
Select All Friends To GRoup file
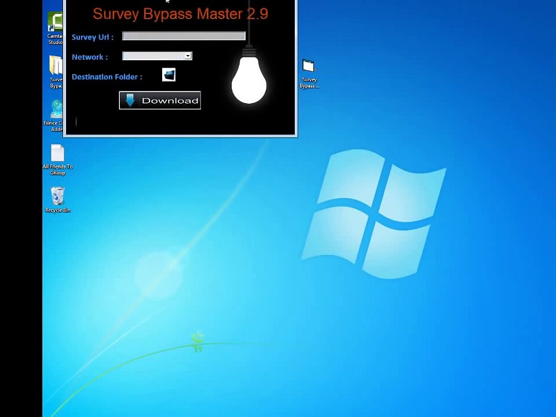(57, 160)
